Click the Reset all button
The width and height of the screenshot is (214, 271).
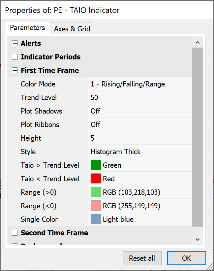(142, 258)
